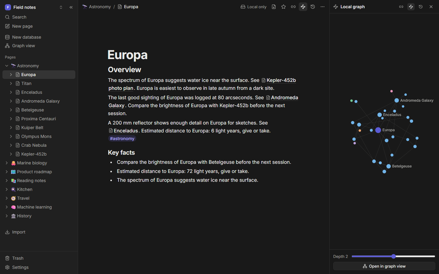Star the Europa page as favorite
This screenshot has width=439, height=274.
click(x=284, y=7)
